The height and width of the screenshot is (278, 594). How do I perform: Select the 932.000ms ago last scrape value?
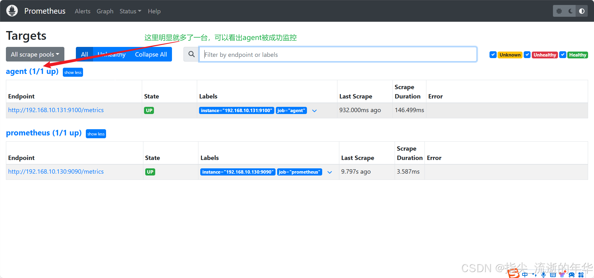[360, 110]
